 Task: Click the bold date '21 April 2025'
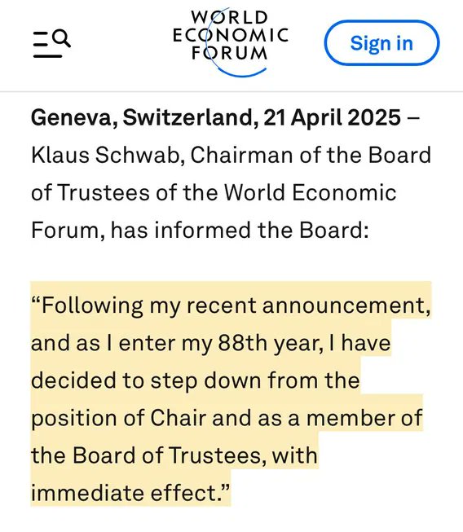[332, 117]
